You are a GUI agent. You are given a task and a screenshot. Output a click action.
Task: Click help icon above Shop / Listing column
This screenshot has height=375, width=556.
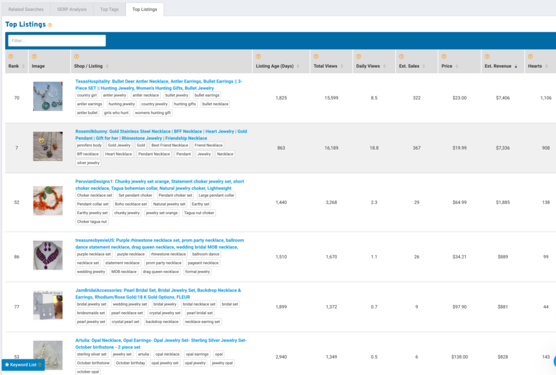click(76, 57)
